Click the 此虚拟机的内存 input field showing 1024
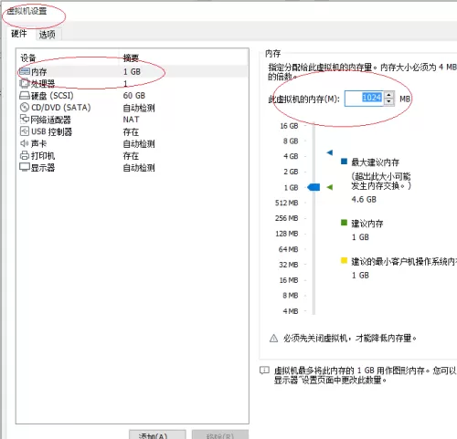The image size is (457, 439). pos(365,99)
